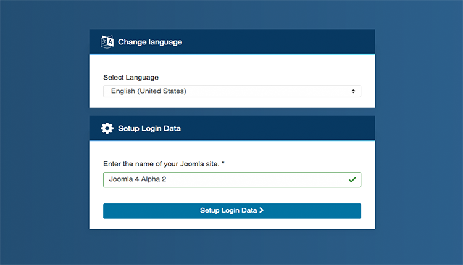Image resolution: width=463 pixels, height=265 pixels.
Task: Click the up-down arrows of the language selector
Action: pyautogui.click(x=353, y=91)
